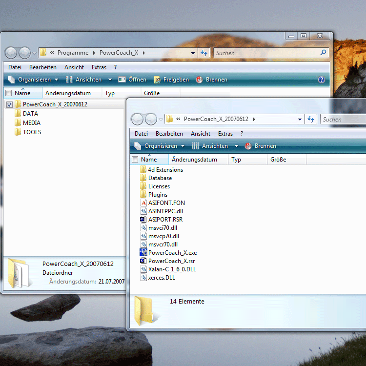Image resolution: width=366 pixels, height=366 pixels.
Task: Open Ansicht menu in back window
Action: pyautogui.click(x=74, y=67)
